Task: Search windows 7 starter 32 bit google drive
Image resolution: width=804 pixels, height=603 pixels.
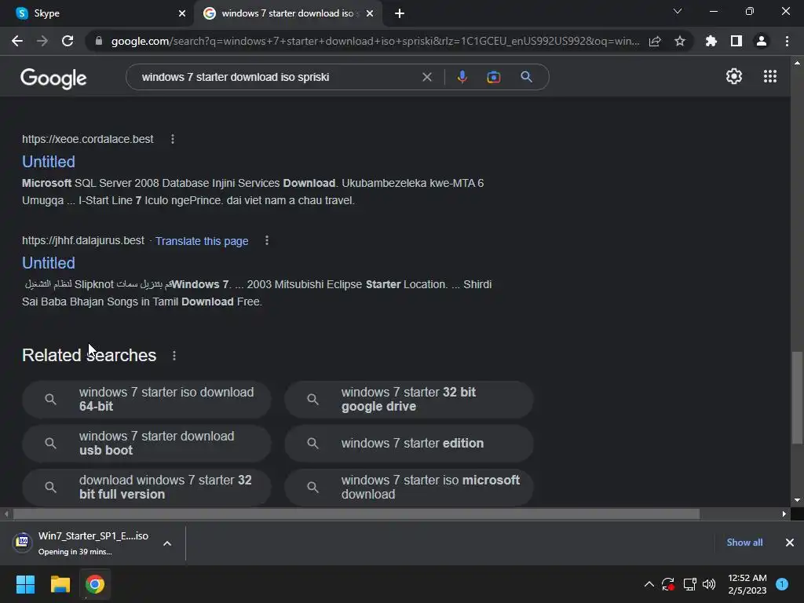Action: click(x=408, y=400)
